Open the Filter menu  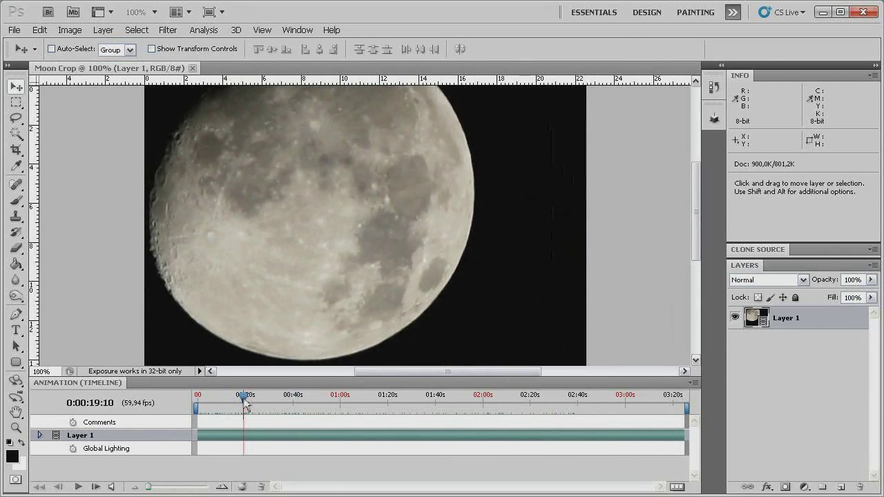[168, 30]
